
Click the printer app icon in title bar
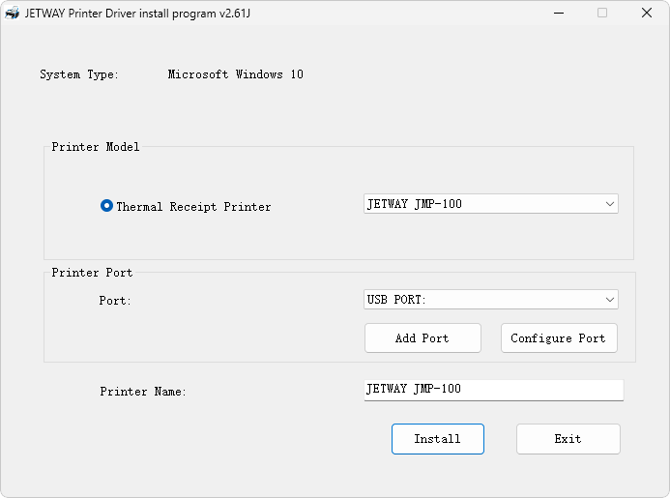click(12, 13)
